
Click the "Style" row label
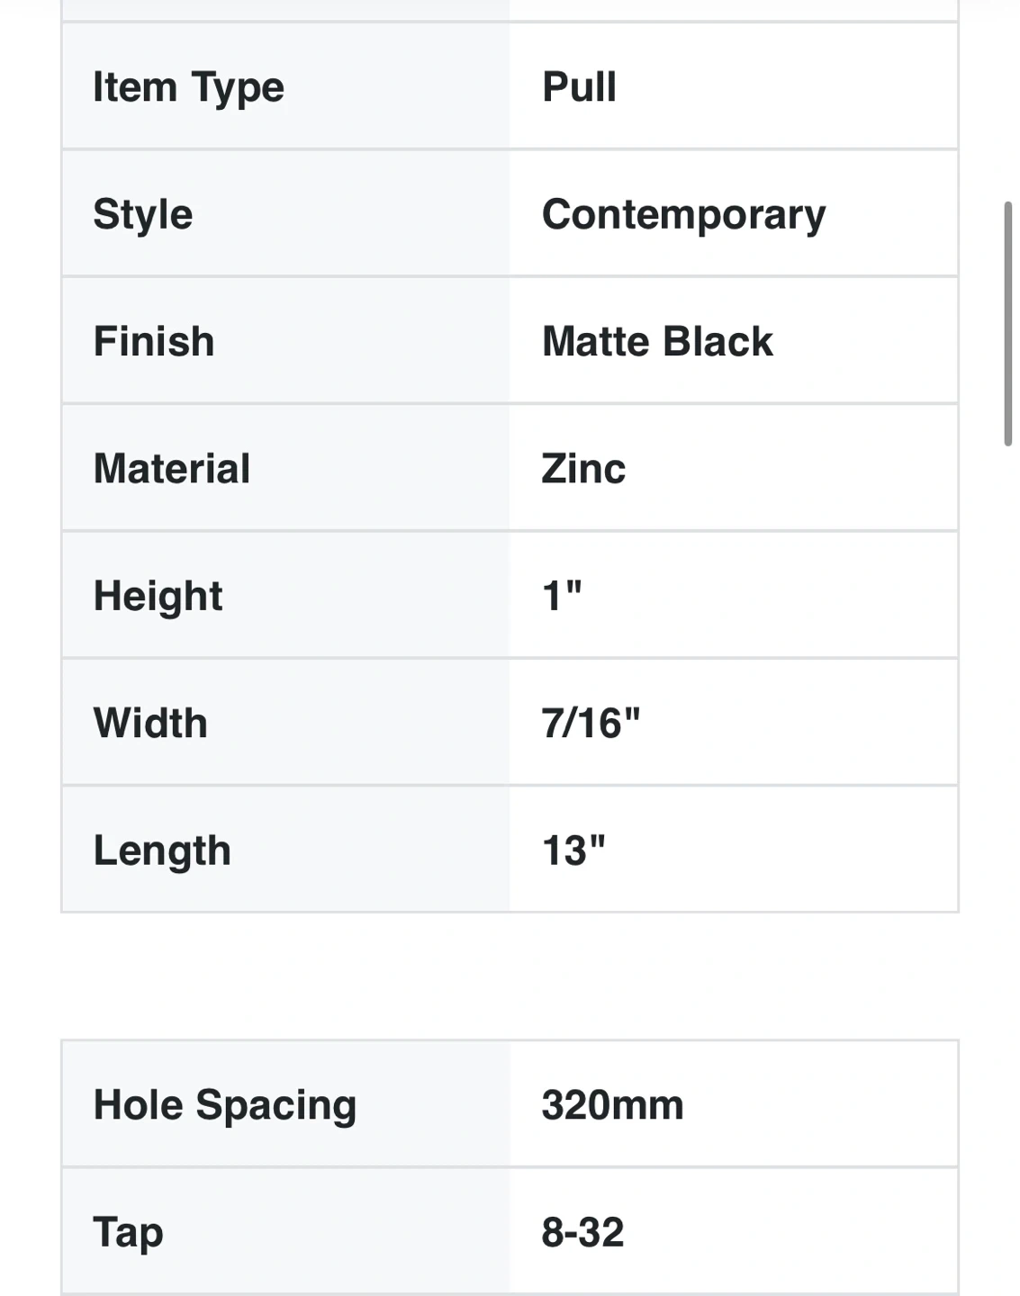coord(143,214)
